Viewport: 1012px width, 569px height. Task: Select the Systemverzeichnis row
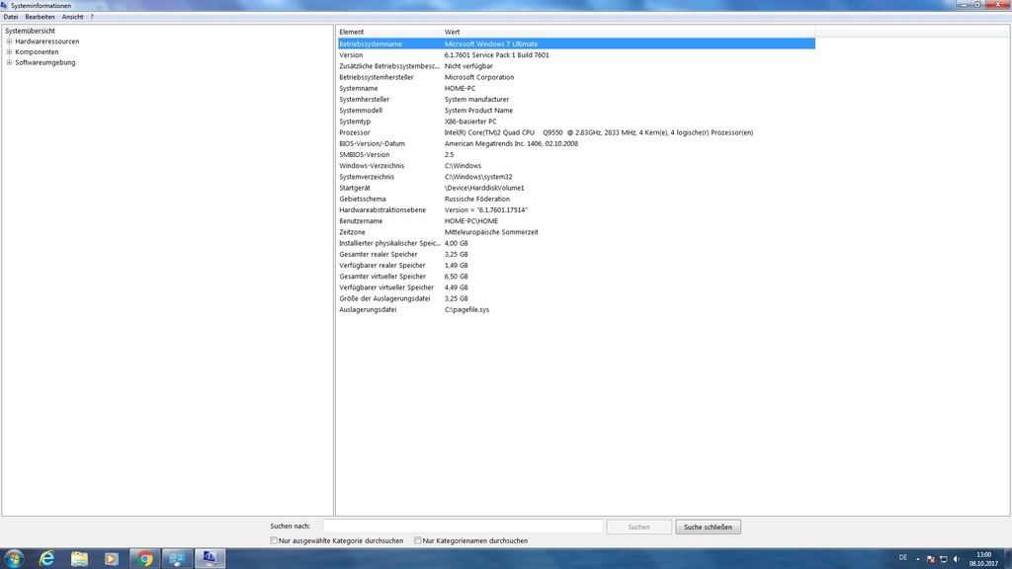(576, 177)
